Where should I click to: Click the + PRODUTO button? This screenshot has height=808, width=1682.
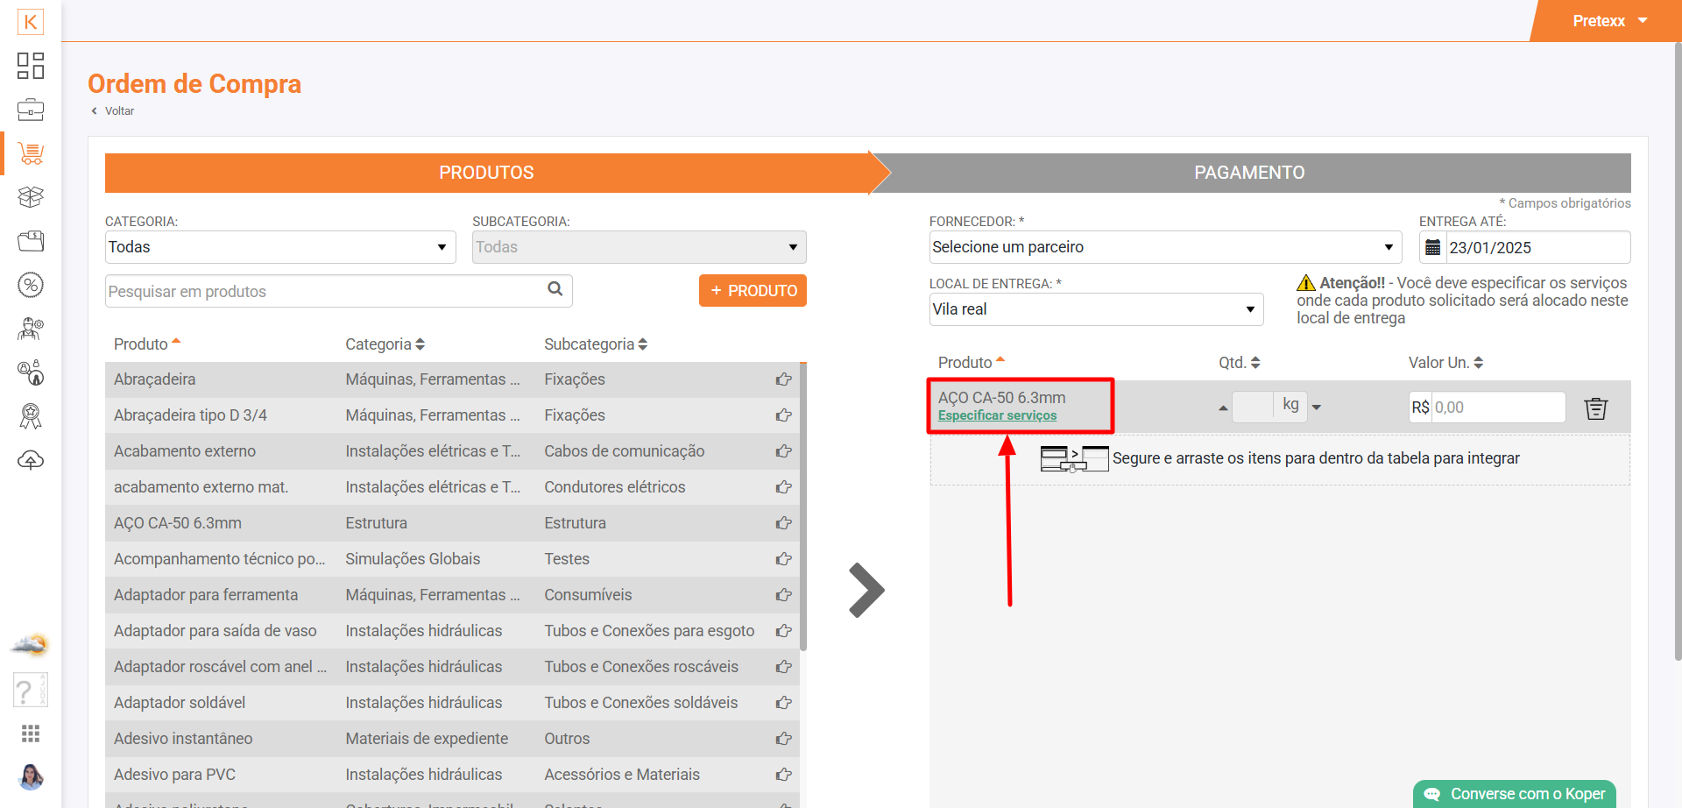(753, 291)
